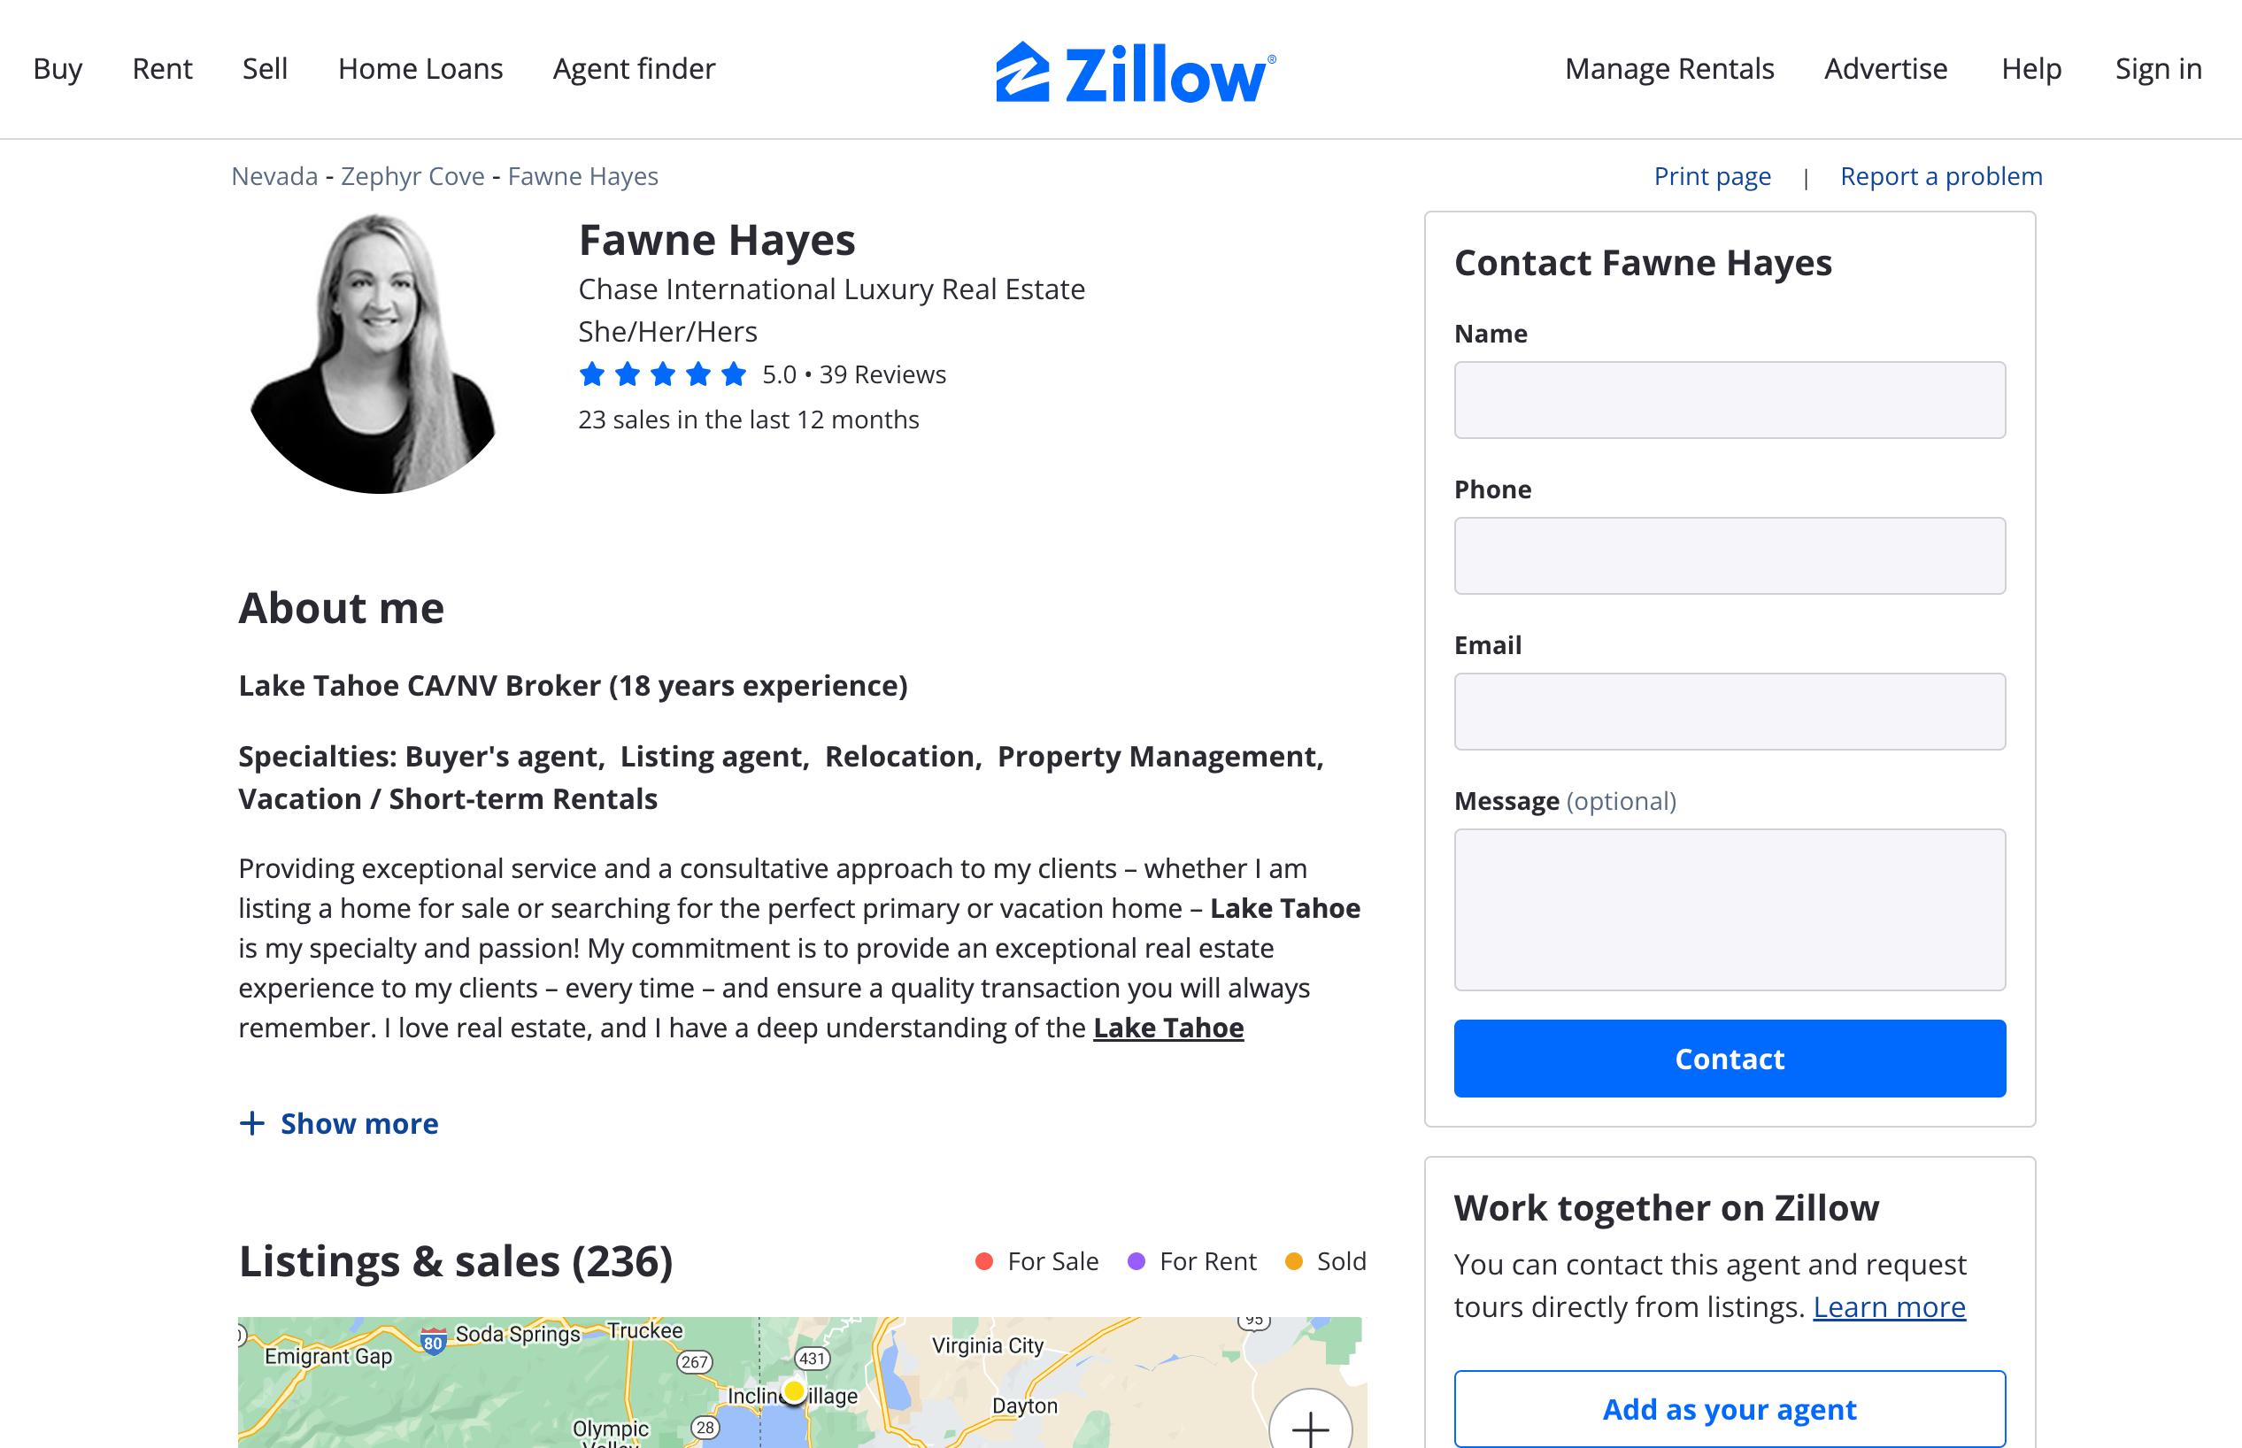Open the Learn more link

point(1889,1307)
